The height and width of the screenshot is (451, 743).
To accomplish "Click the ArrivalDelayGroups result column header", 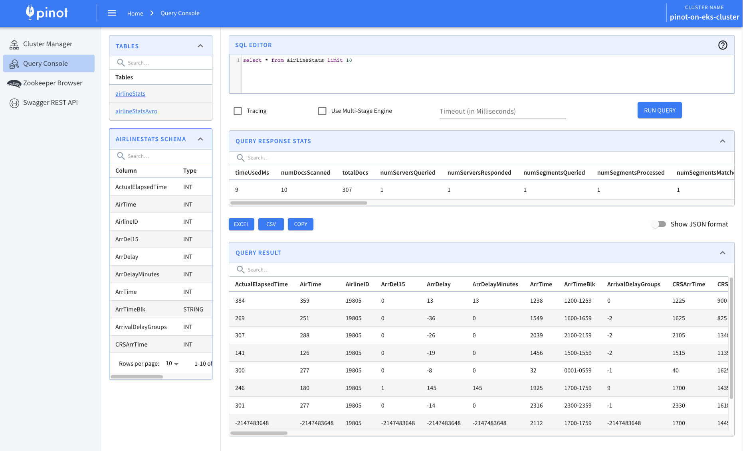I will tap(634, 284).
